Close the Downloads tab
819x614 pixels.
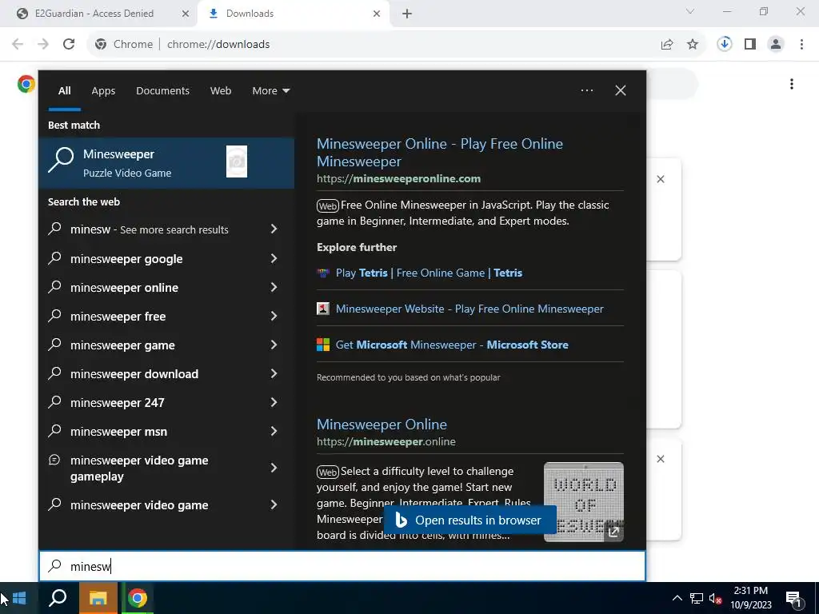[x=377, y=14]
